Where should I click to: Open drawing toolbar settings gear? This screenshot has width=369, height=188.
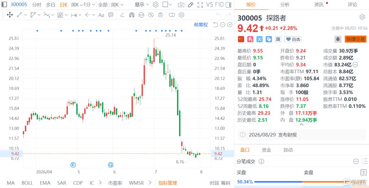[x=181, y=15]
